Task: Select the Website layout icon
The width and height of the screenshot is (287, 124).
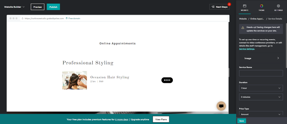Action: (x=245, y=6)
